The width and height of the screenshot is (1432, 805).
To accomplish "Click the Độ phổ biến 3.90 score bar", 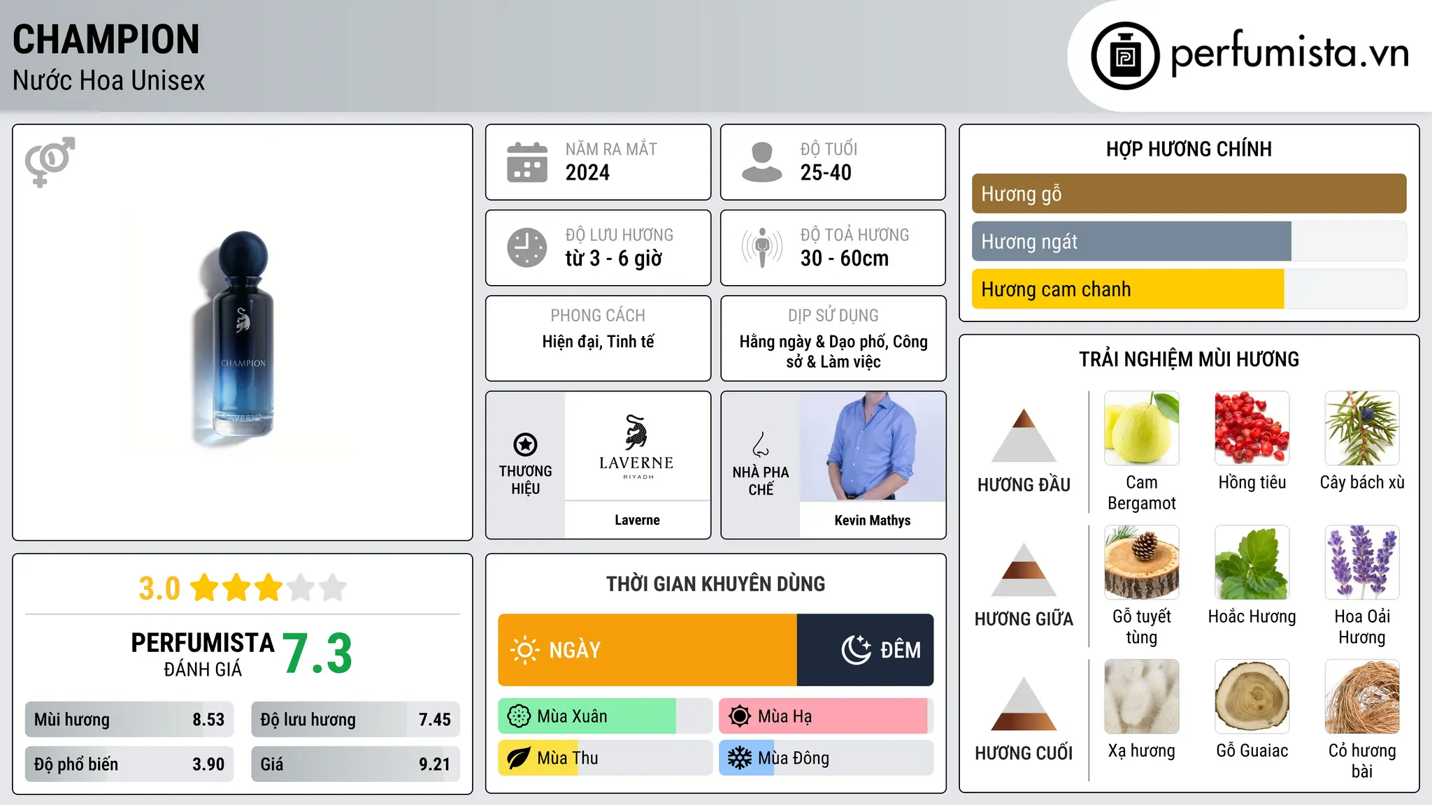I will [129, 764].
